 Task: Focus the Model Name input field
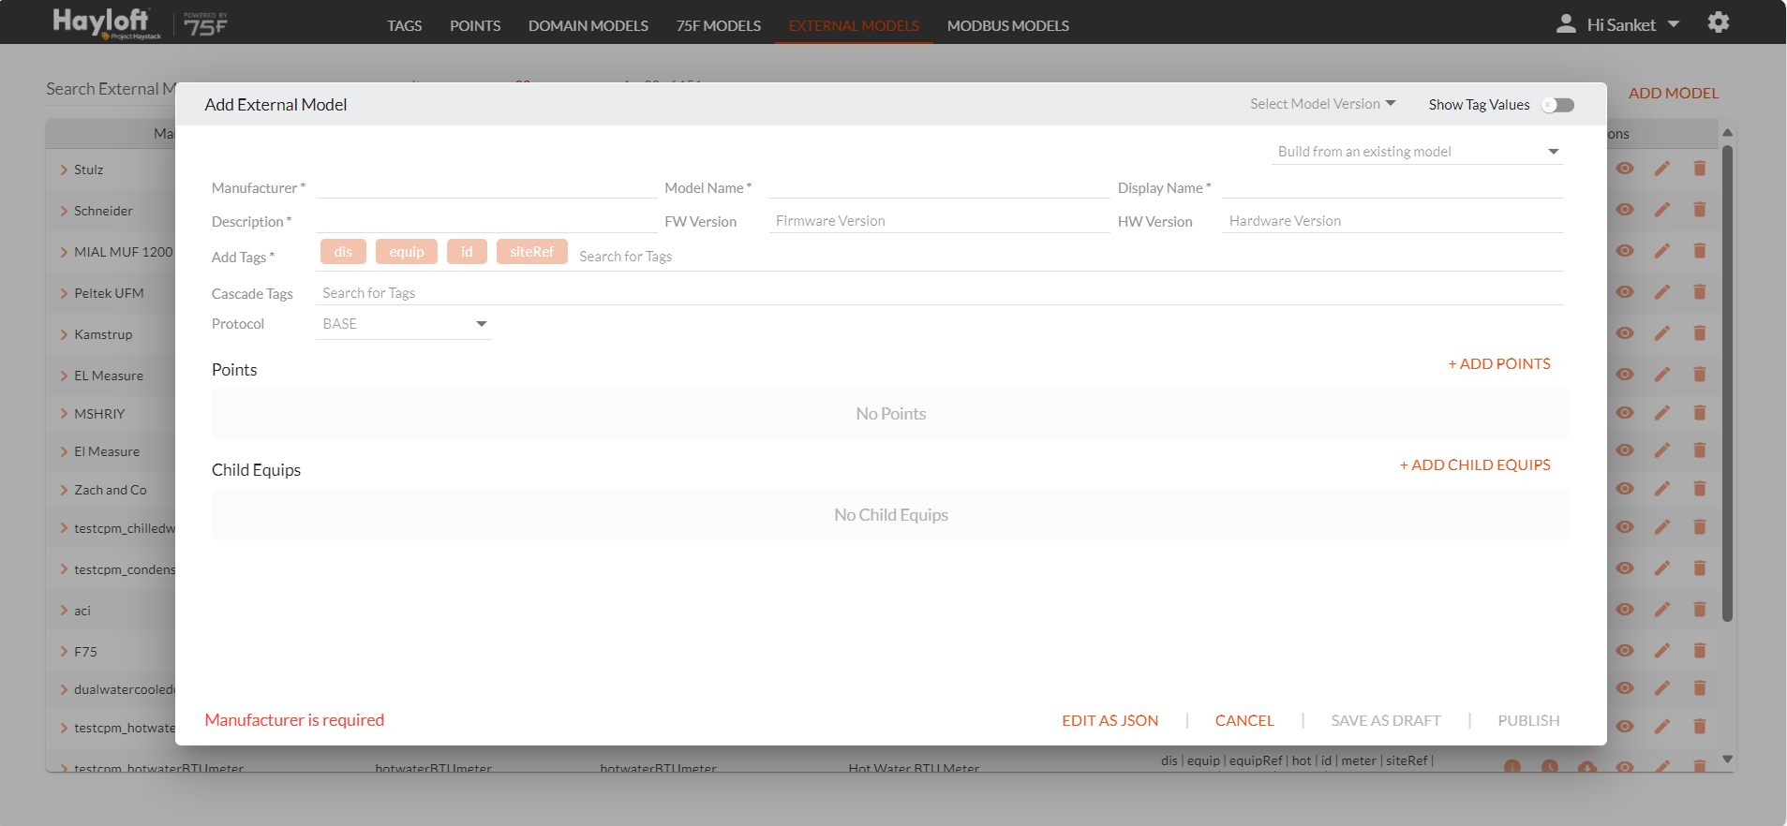point(940,187)
